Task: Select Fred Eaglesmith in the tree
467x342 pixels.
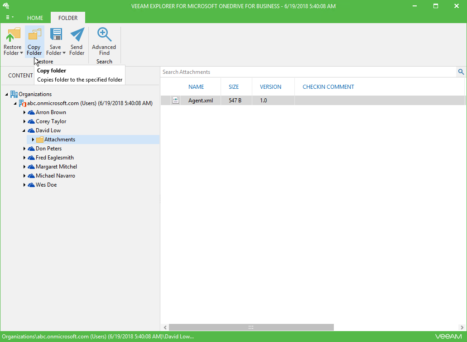Action: click(x=55, y=158)
